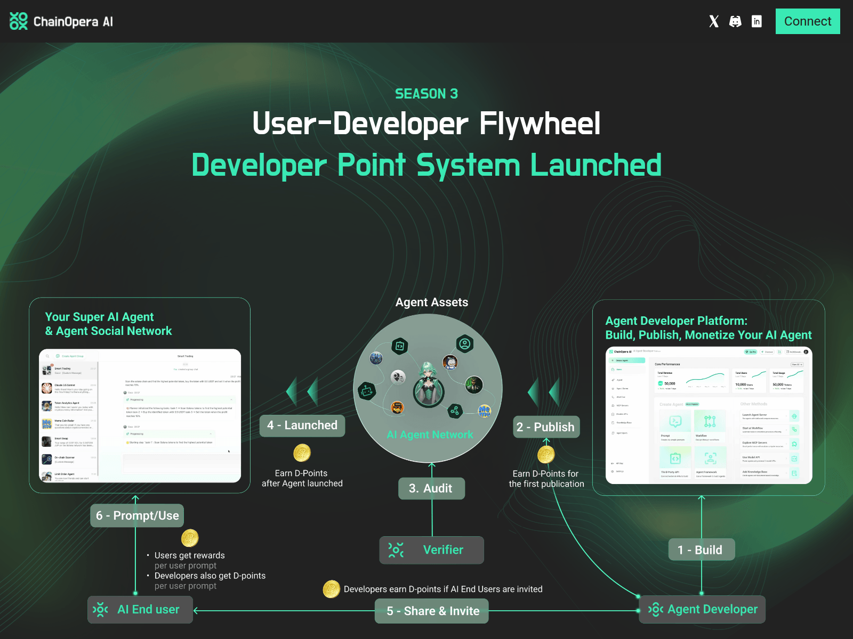Image resolution: width=853 pixels, height=639 pixels.
Task: Select the Bitcoin agent avatar in Agent Assets
Action: [397, 408]
